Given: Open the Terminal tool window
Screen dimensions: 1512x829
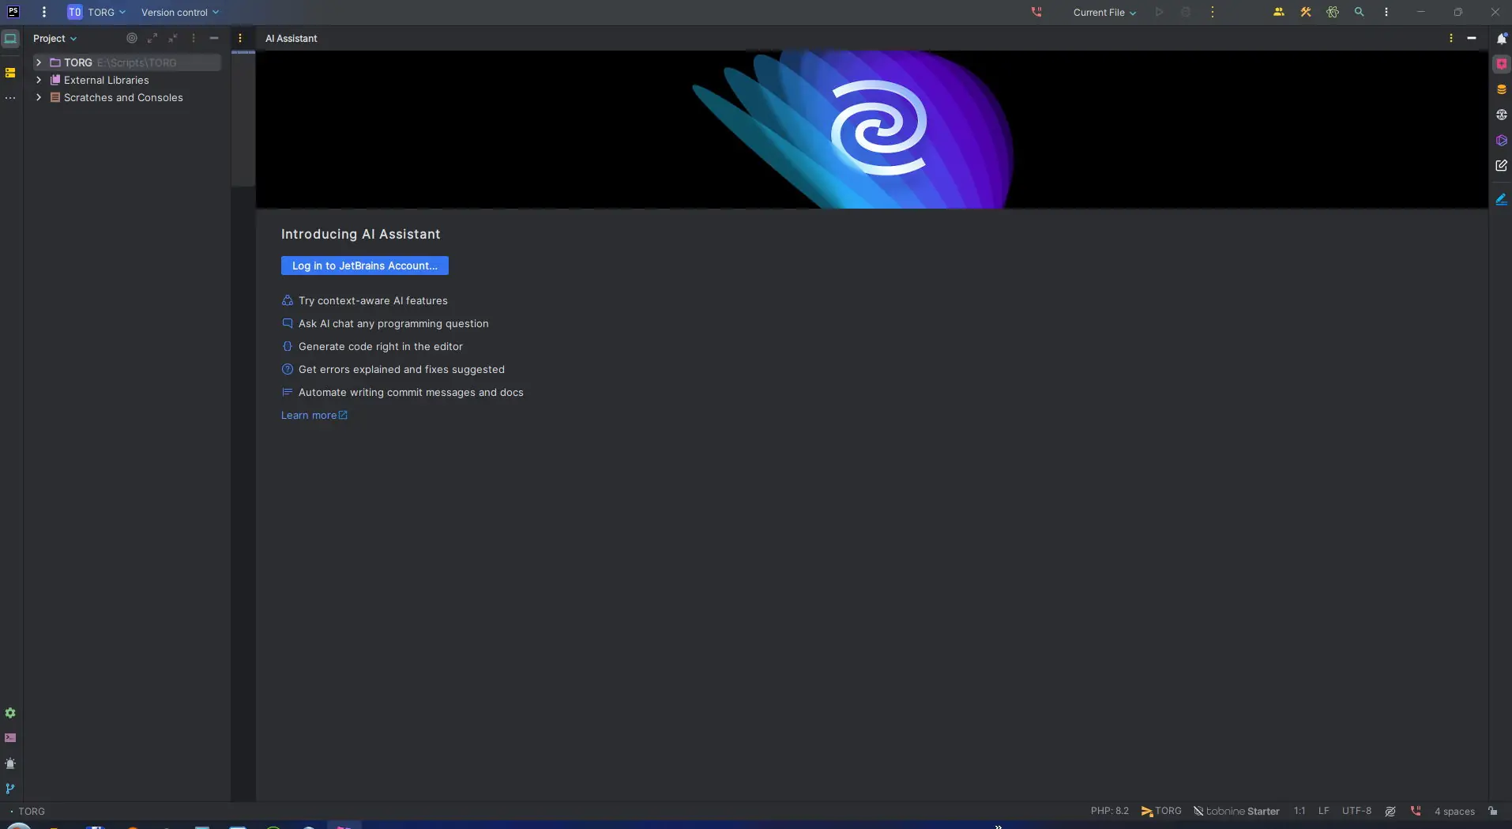Looking at the screenshot, I should 10,738.
